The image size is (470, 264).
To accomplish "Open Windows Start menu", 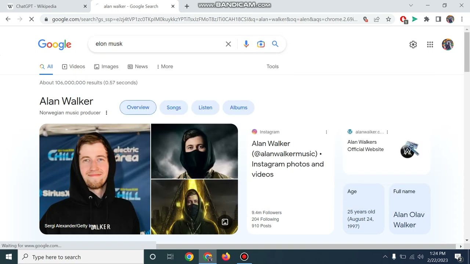I will (8, 257).
